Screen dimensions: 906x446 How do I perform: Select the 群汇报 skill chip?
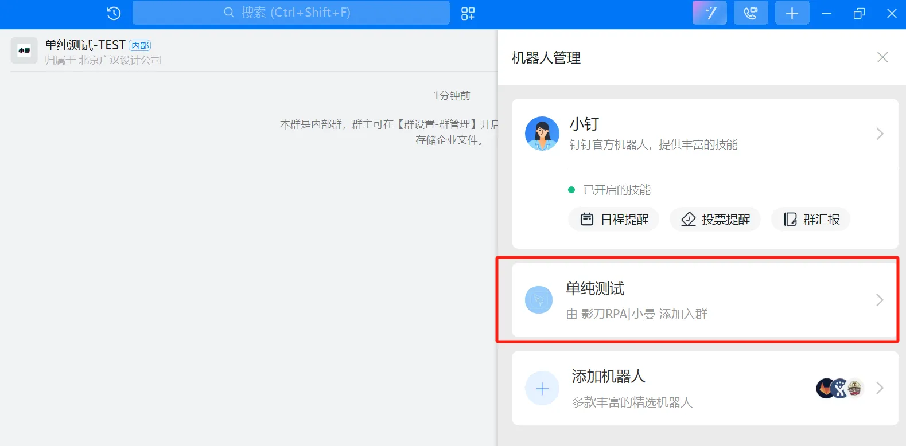click(x=811, y=220)
